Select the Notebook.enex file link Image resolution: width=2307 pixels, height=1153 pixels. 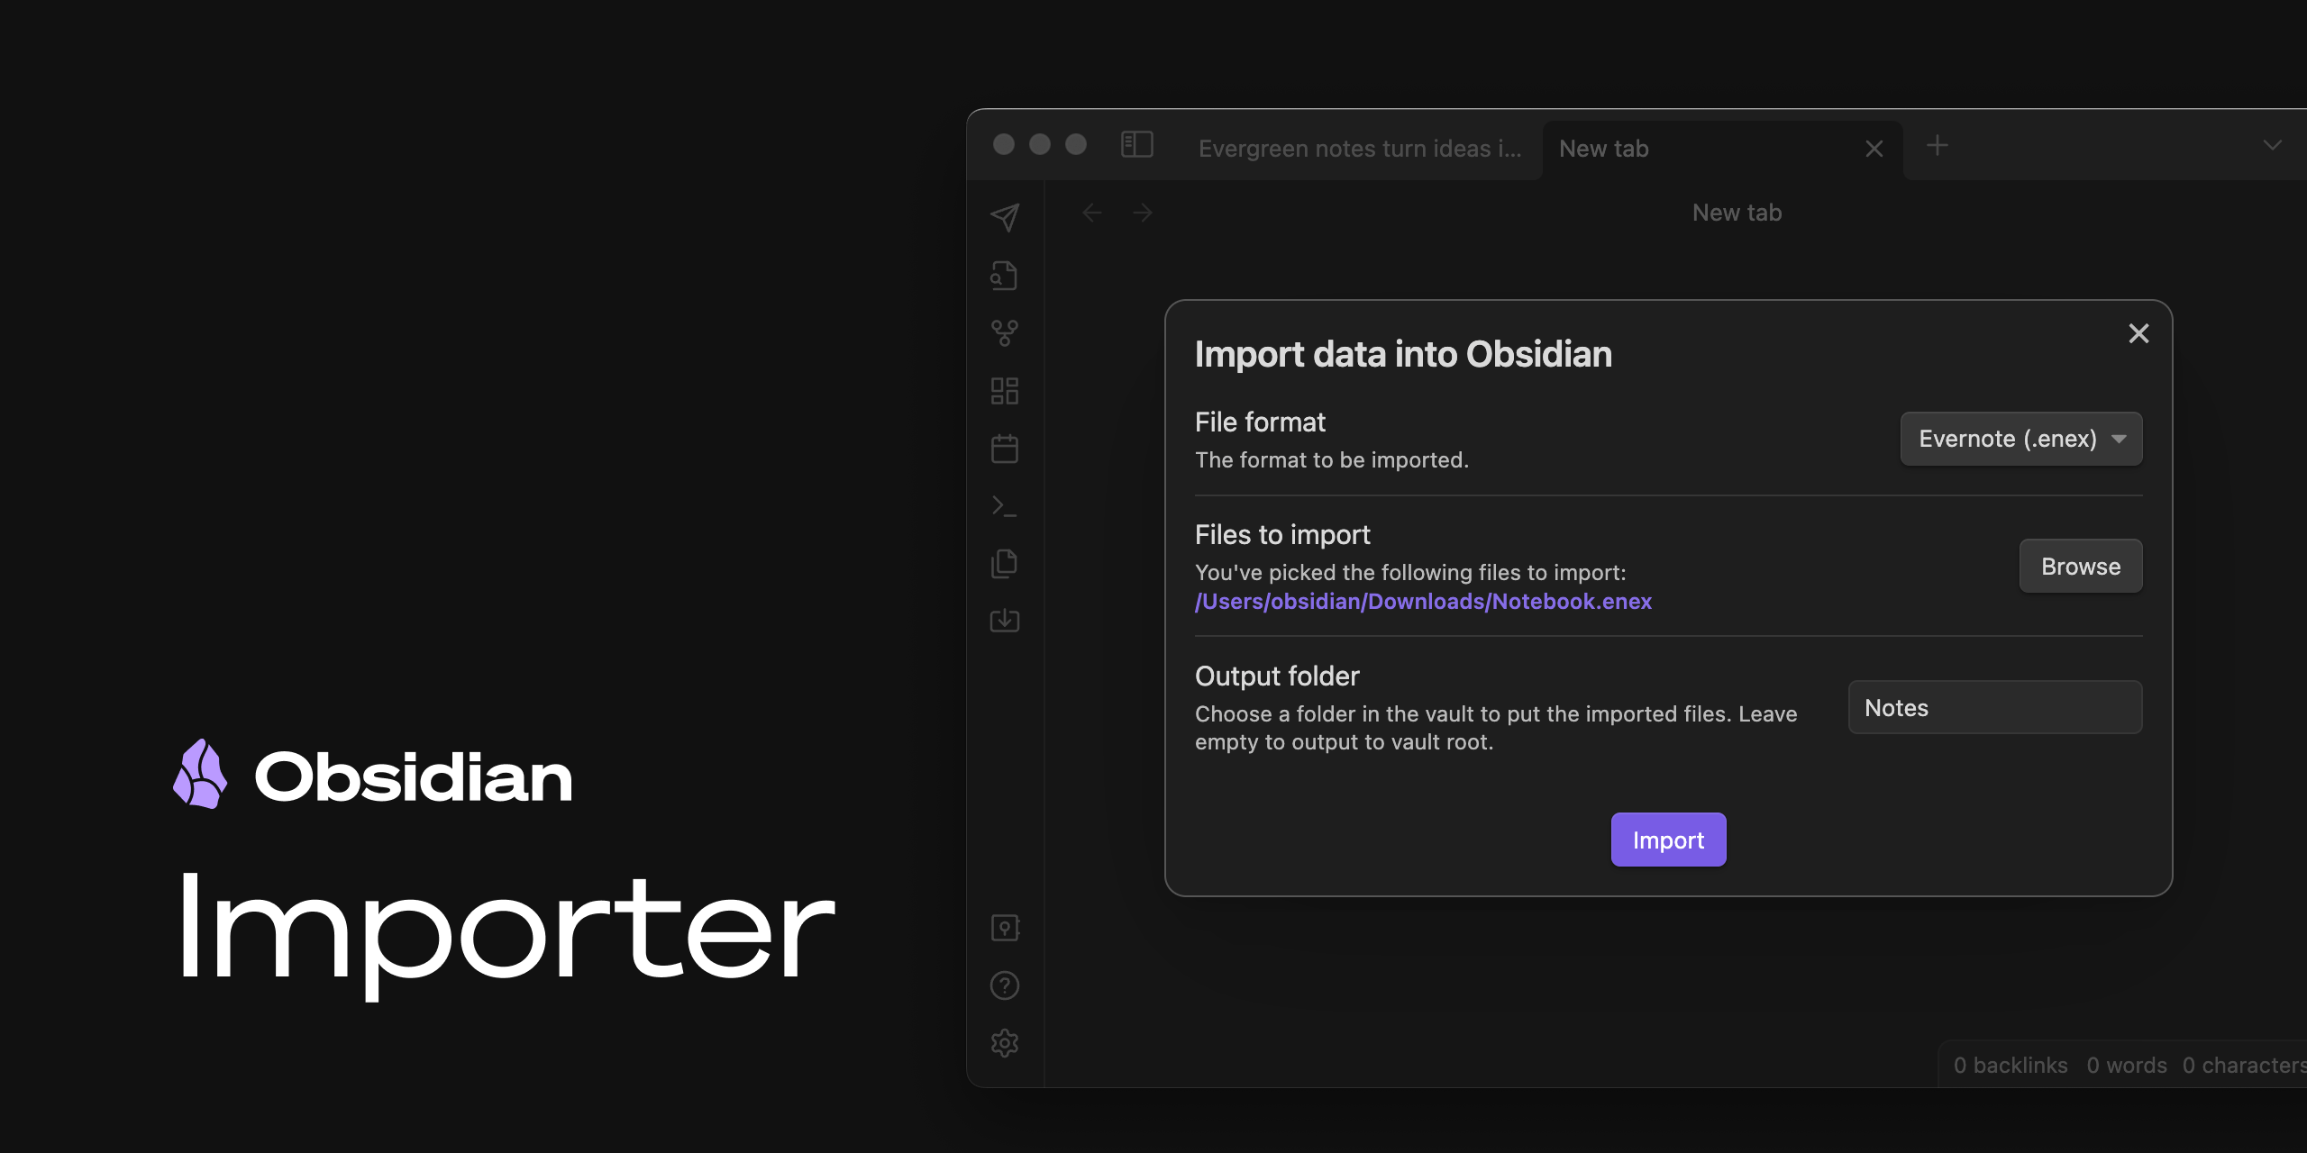[x=1423, y=600]
